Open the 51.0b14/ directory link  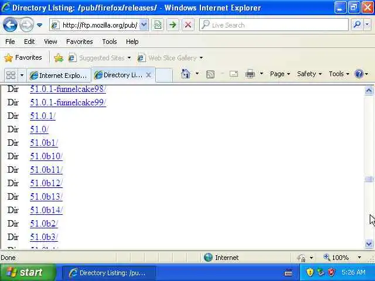pyautogui.click(x=46, y=210)
